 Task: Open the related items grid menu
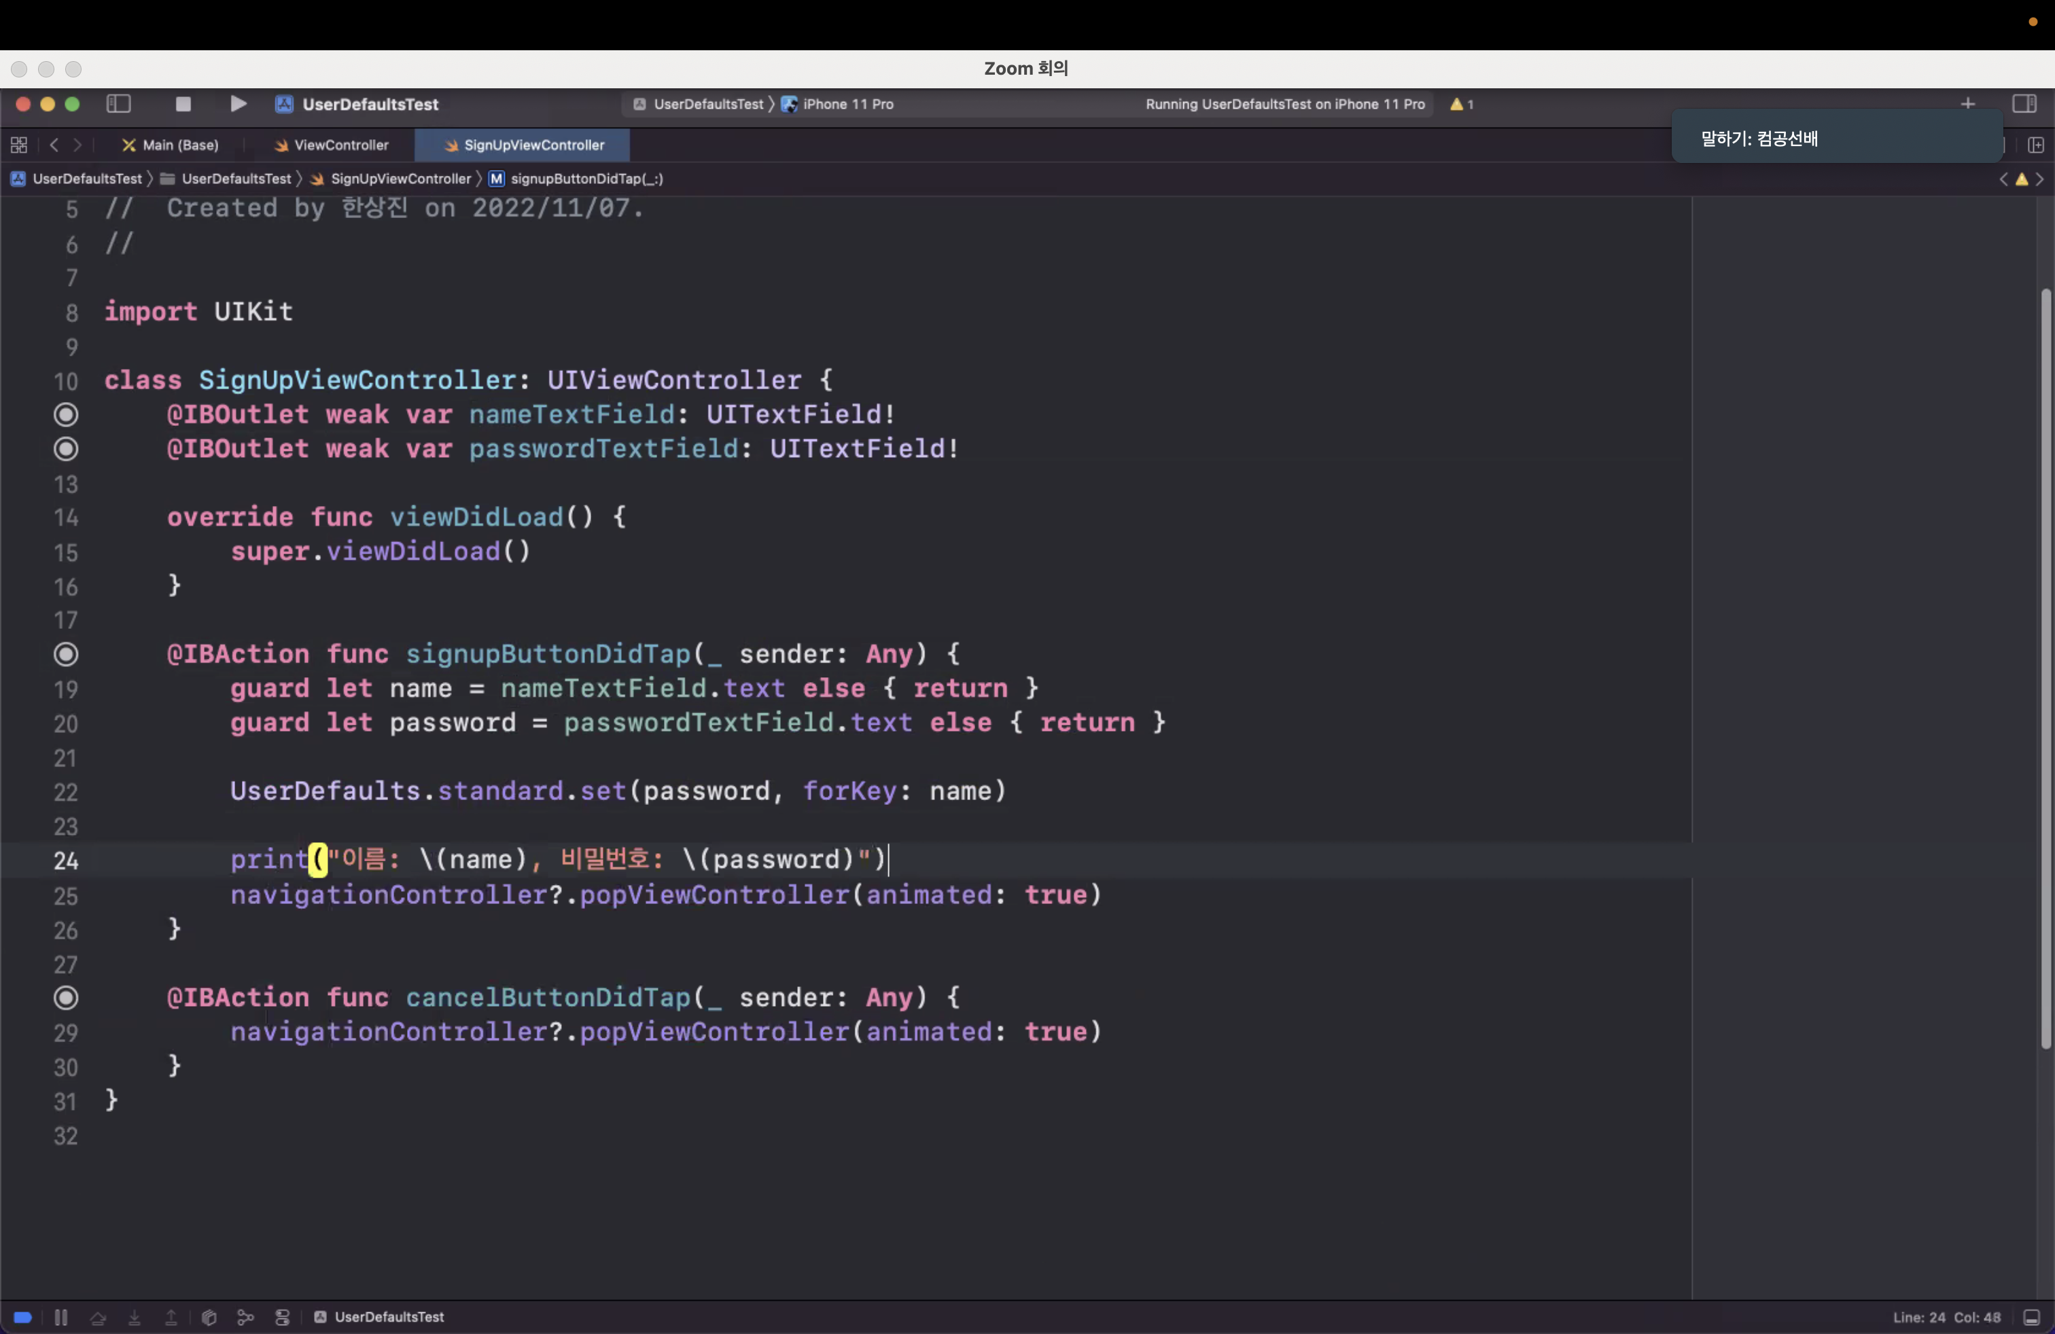19,145
